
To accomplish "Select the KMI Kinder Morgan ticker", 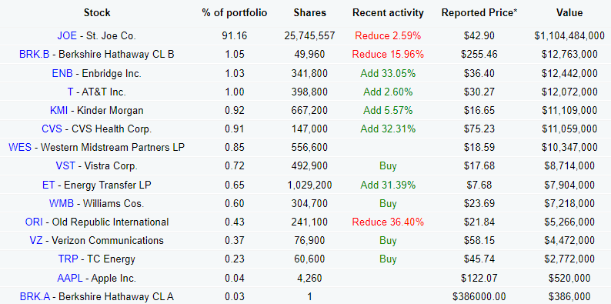I will pyautogui.click(x=58, y=111).
